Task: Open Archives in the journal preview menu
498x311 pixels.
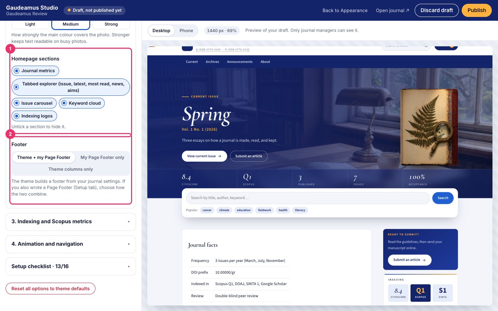Action: [212, 62]
